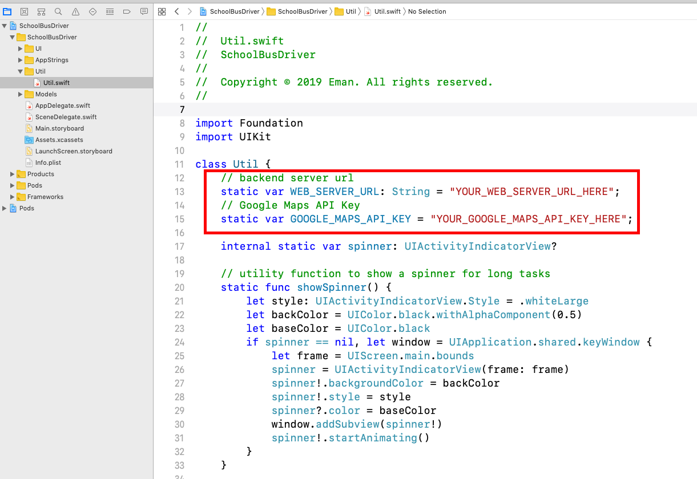Open the Find navigator magnifying glass
Viewport: 697px width, 479px height.
tap(58, 11)
